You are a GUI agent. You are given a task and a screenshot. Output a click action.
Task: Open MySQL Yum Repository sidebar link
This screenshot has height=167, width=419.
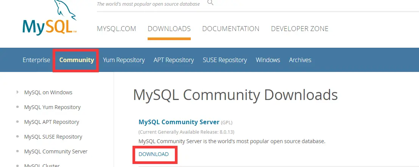[52, 107]
